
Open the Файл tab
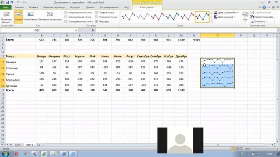pyautogui.click(x=6, y=7)
